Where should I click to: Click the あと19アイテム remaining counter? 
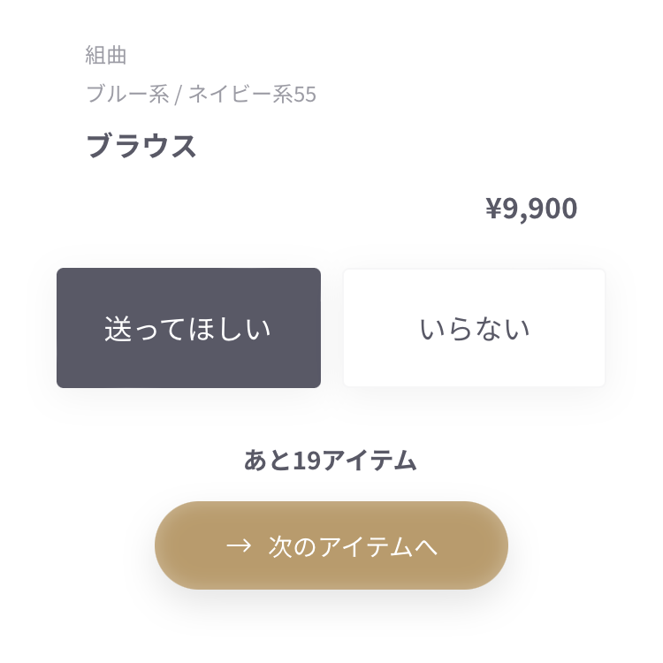pos(331,460)
